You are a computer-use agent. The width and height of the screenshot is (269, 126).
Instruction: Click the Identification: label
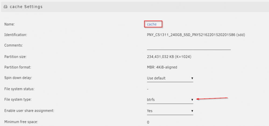(16, 35)
